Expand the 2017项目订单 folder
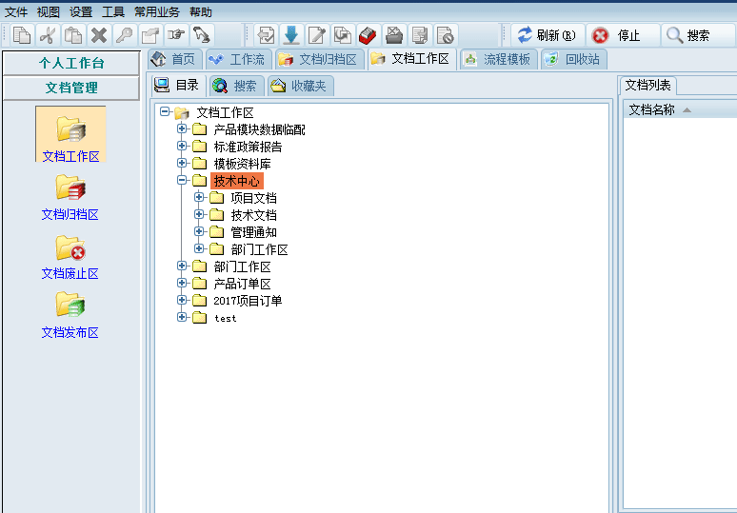737x513 pixels. [x=182, y=301]
